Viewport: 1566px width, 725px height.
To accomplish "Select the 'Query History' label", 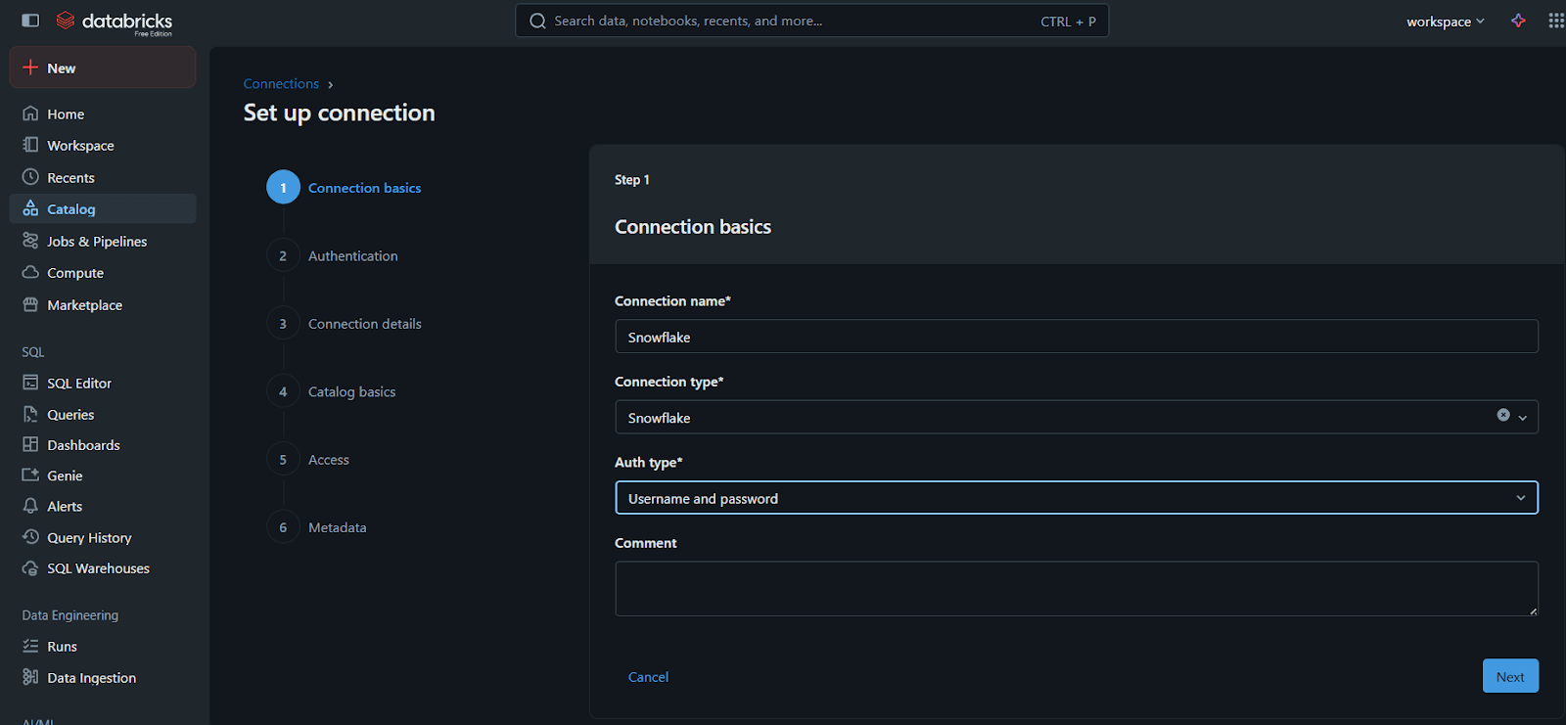I will point(89,538).
